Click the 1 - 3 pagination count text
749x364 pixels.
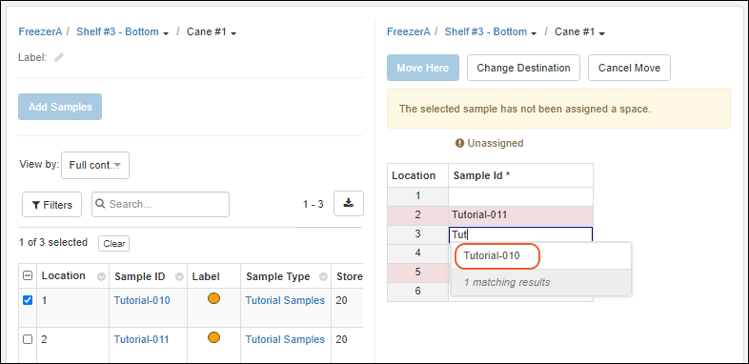click(x=313, y=205)
